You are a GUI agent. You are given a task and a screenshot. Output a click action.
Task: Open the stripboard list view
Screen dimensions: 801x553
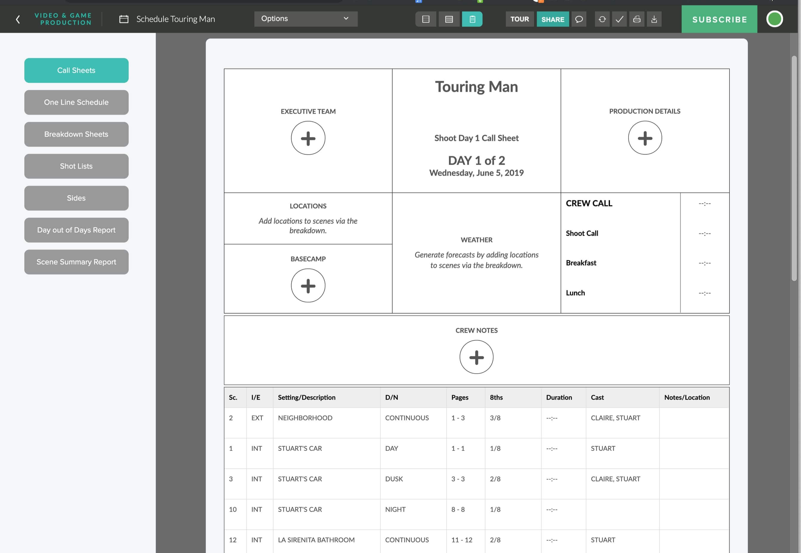426,19
